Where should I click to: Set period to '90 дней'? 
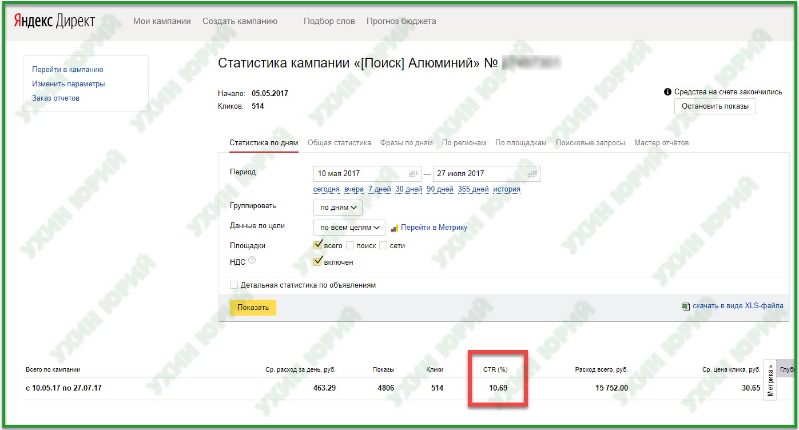(x=440, y=189)
